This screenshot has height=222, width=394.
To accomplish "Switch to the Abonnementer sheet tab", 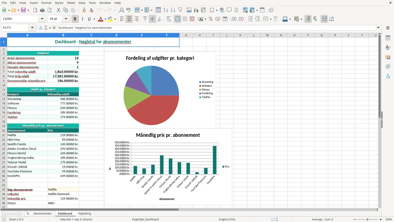I will [42, 213].
